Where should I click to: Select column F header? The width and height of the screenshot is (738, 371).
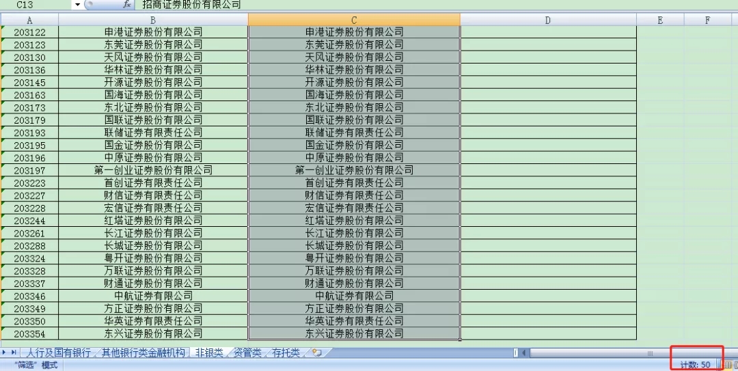click(707, 20)
